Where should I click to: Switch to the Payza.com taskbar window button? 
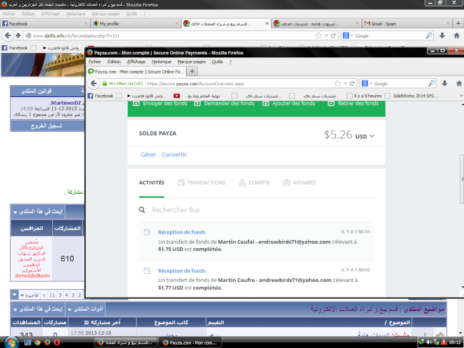(x=190, y=343)
